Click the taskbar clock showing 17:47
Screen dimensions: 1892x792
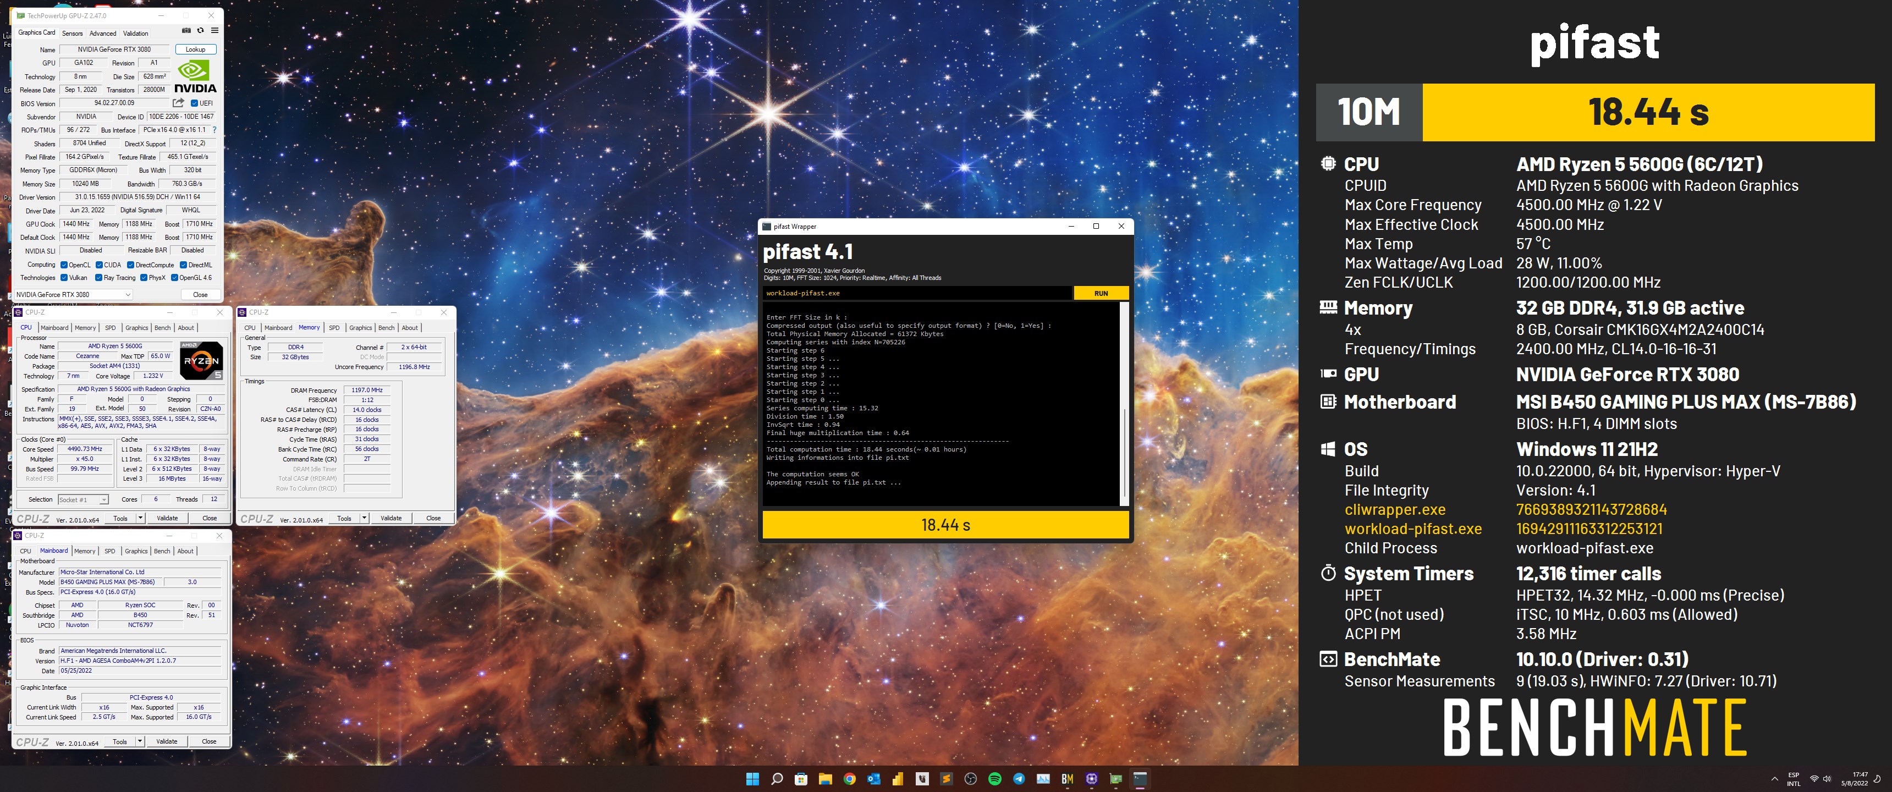[1854, 779]
